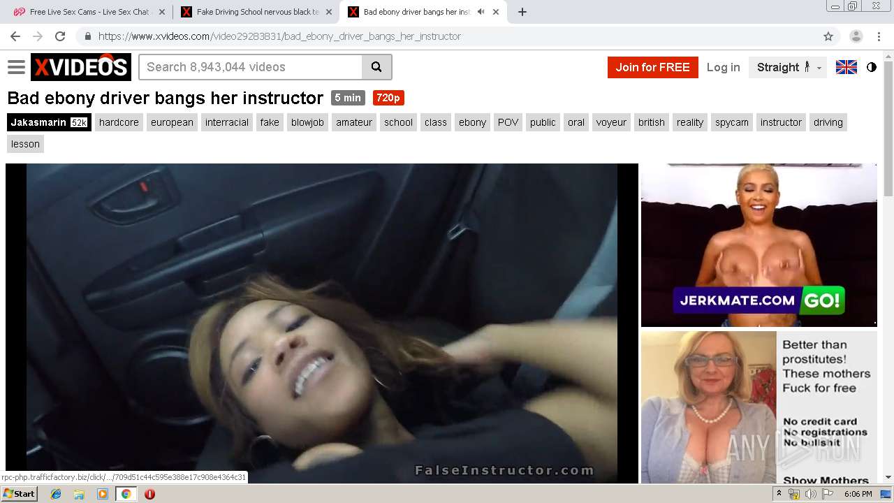Show hidden system tray icons
Viewport: 894px width, 503px height.
[779, 494]
